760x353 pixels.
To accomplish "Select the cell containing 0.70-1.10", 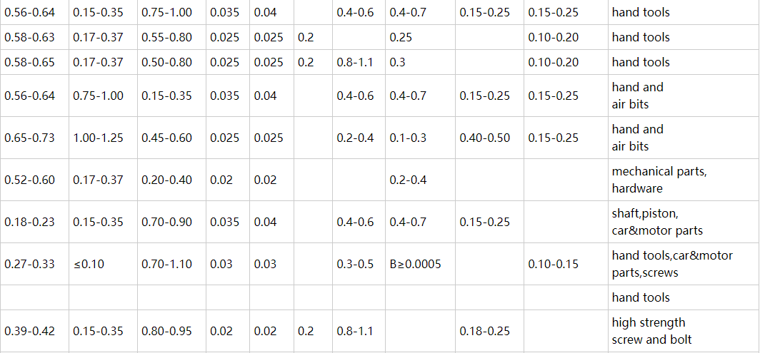I will tap(166, 264).
